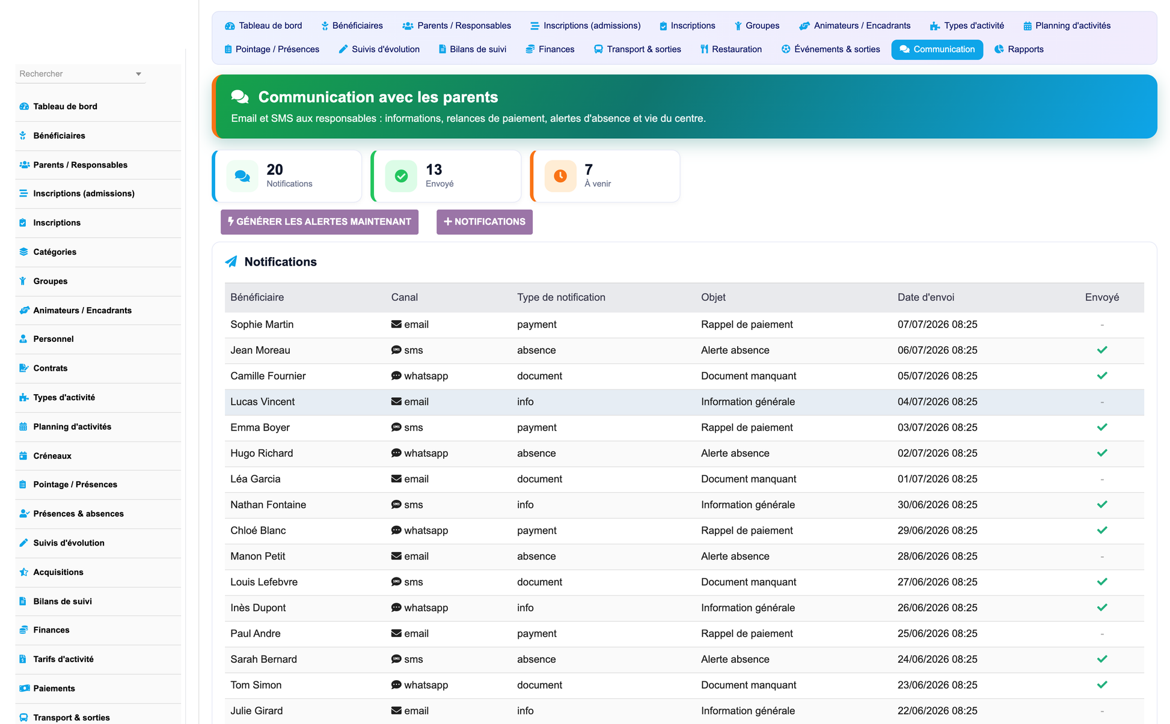The height and width of the screenshot is (724, 1170).
Task: Click the Paul Andre beneficiary name
Action: 256,634
